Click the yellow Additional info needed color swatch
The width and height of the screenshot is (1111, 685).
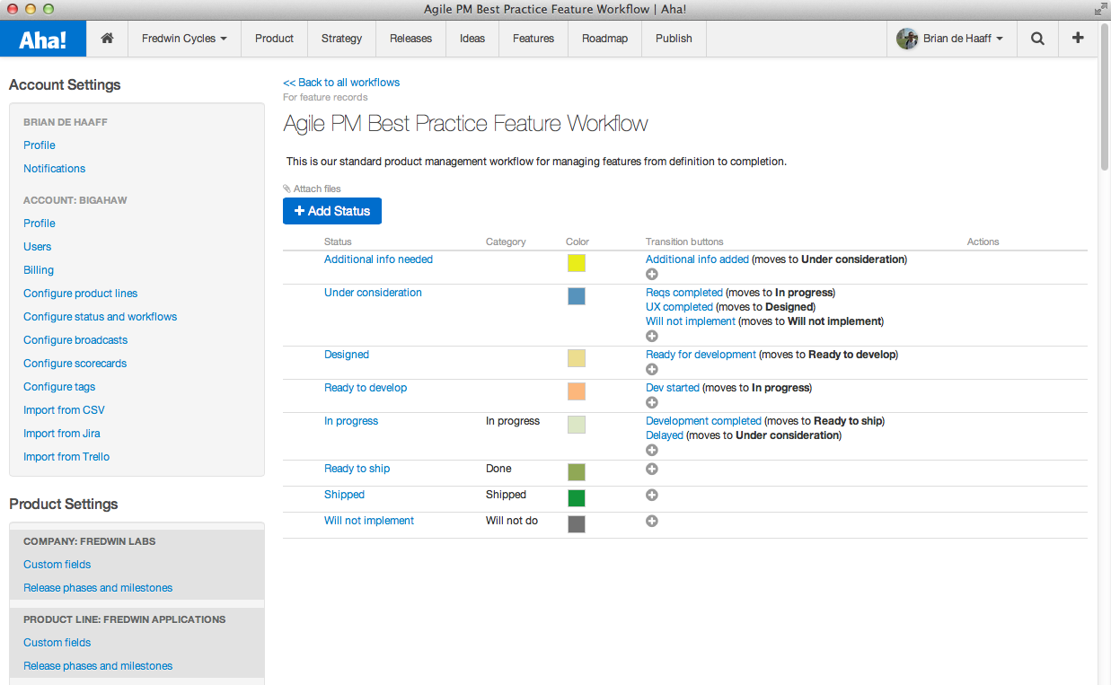[577, 262]
